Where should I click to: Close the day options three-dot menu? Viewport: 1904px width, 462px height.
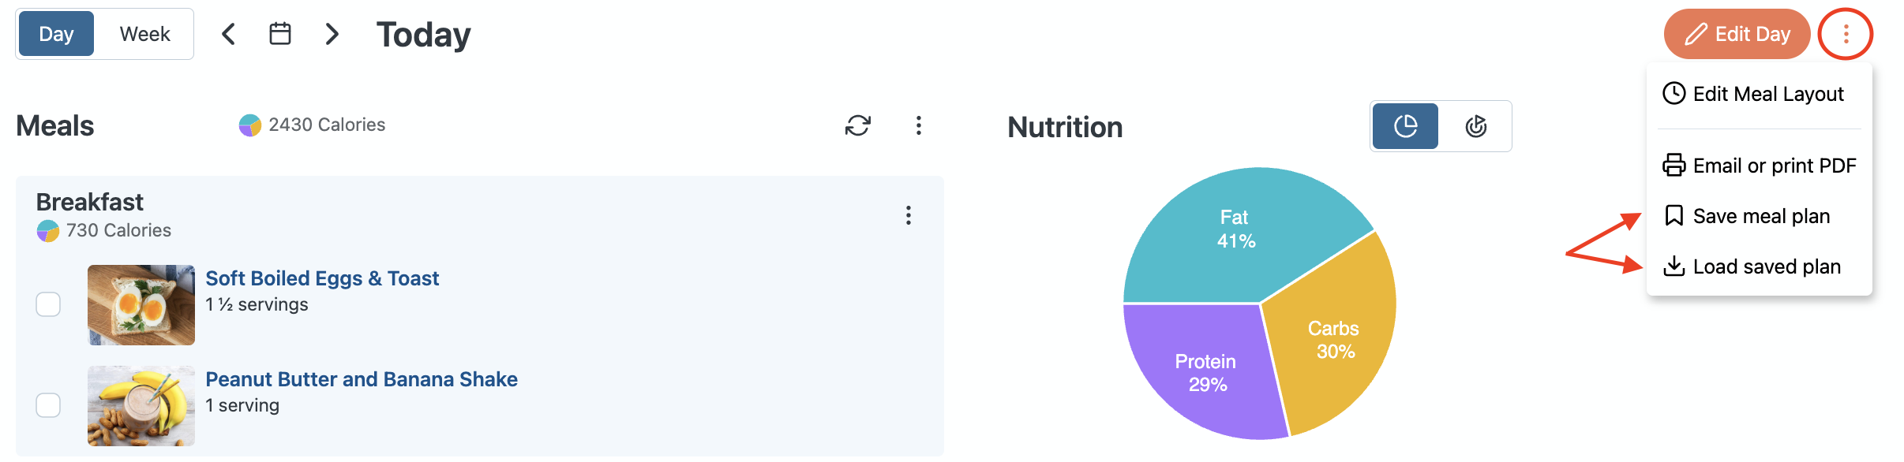tap(1846, 34)
